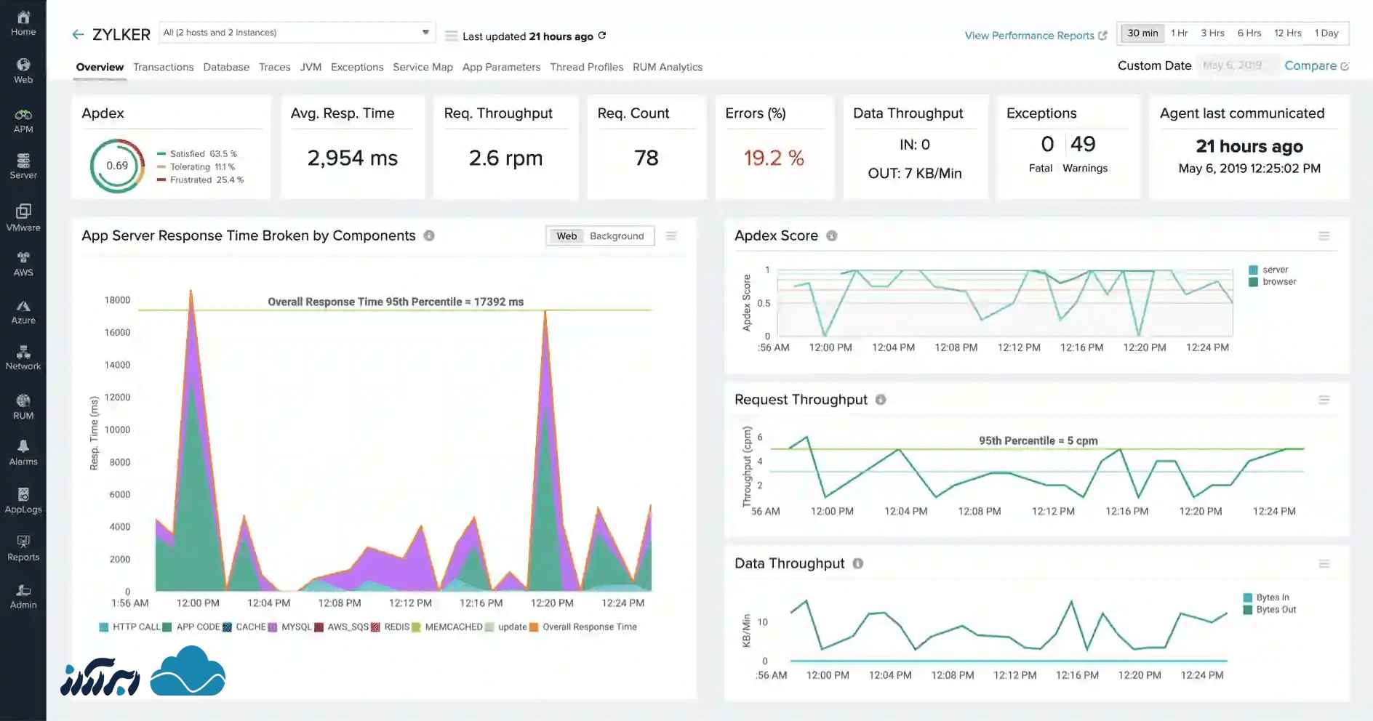Viewport: 1373px width, 721px height.
Task: Open the Service Map tab
Action: 423,67
